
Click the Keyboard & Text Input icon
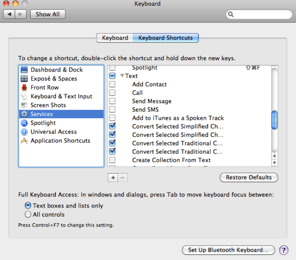[x=24, y=96]
